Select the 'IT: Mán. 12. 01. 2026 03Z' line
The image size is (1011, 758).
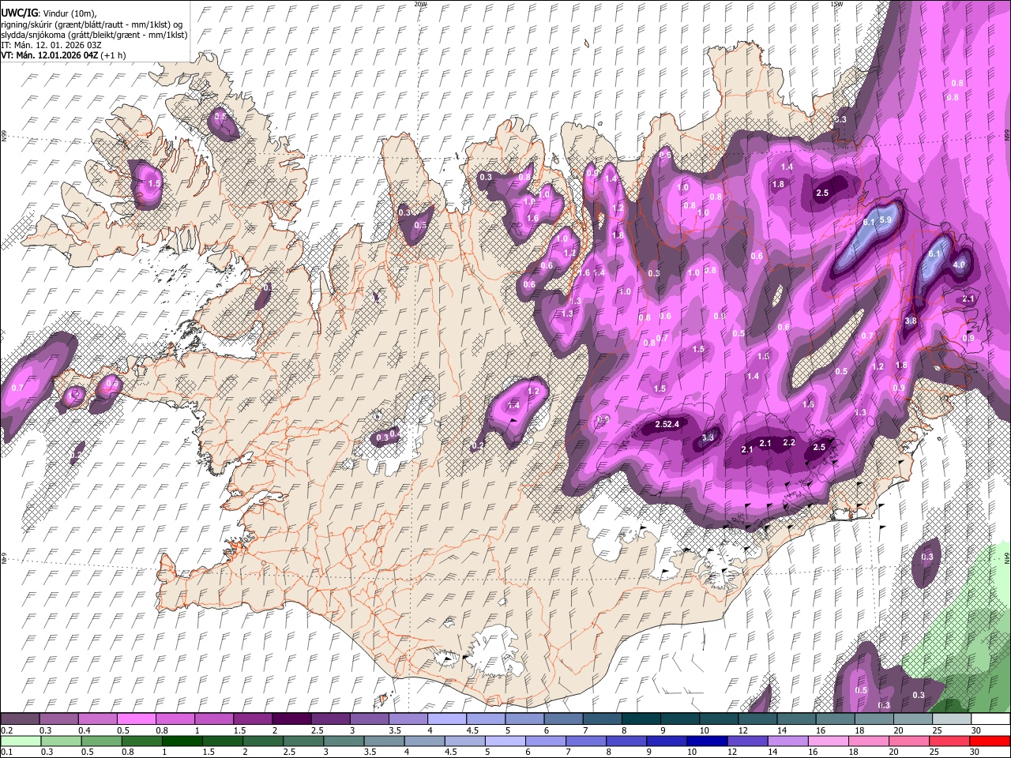[x=51, y=45]
